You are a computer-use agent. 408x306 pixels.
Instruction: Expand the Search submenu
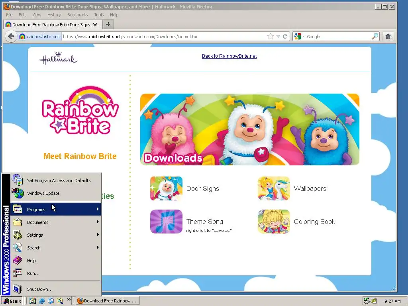coord(56,247)
